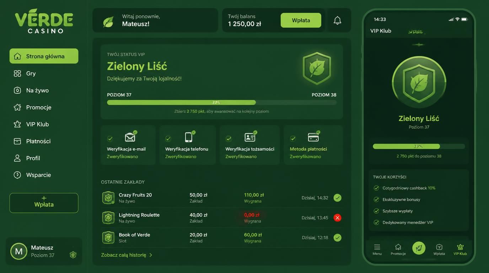Click the Lightning Roulette game icon
489x273 pixels.
pyautogui.click(x=108, y=218)
